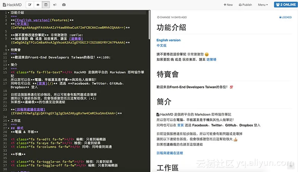Open the 回報與建議在這裡 link in preview

[x=169, y=153]
